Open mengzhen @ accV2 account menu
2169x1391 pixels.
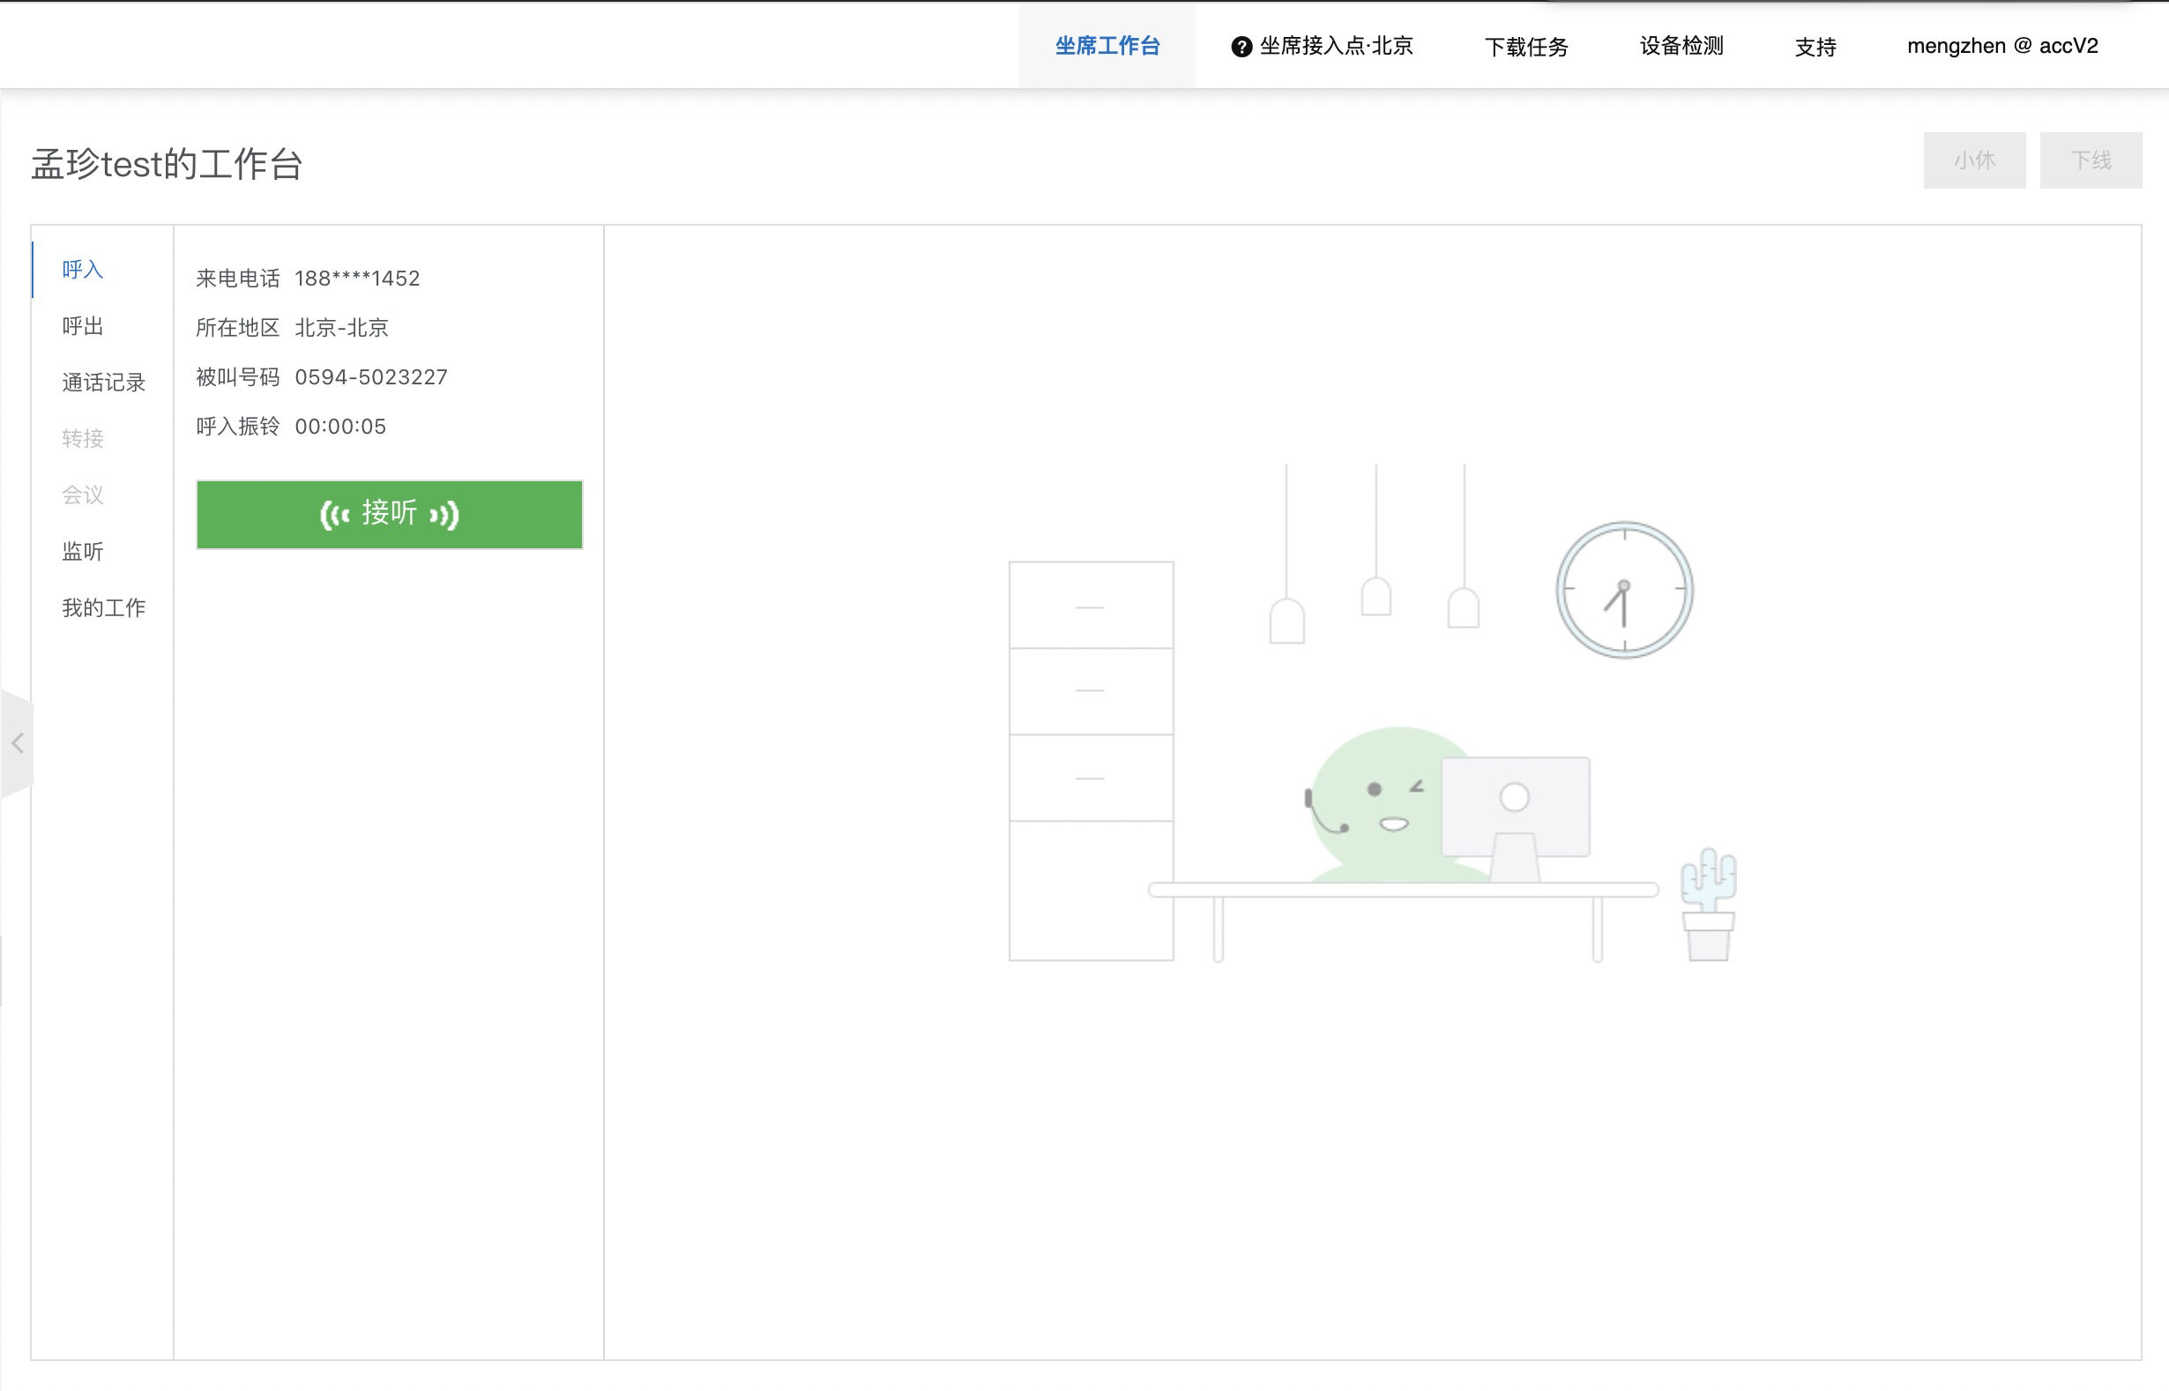2001,45
